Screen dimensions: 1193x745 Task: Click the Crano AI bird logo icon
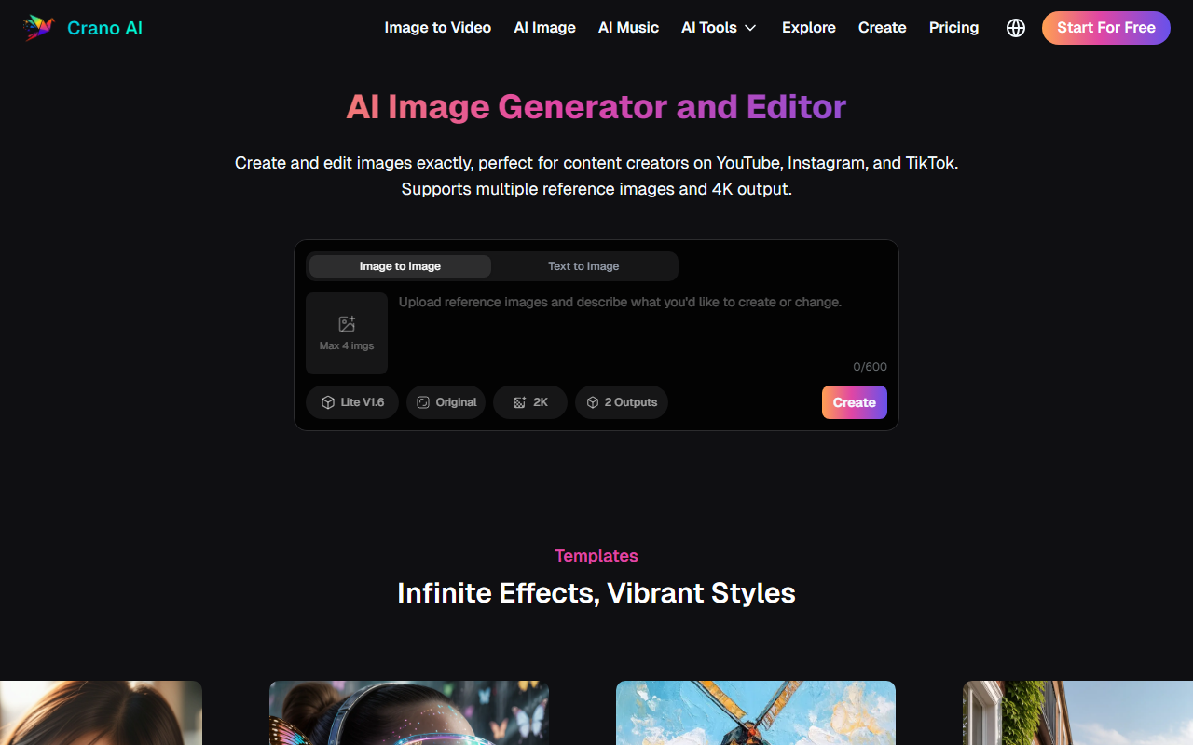39,28
